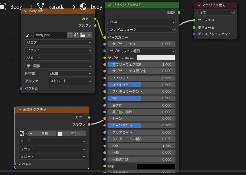Click the スペキュラー slider
The width and height of the screenshot is (246, 175).
coord(141,85)
